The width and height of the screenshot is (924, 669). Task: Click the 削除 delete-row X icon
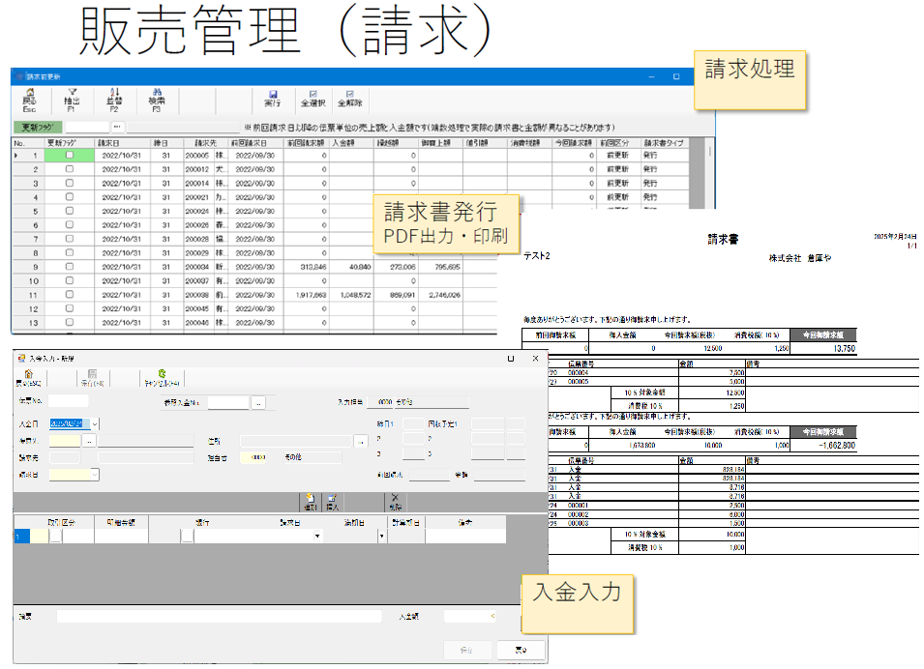coord(394,500)
